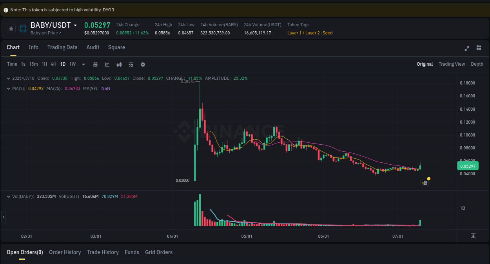Open the BABY/USDT pair selector dropdown
The width and height of the screenshot is (490, 264).
(75, 25)
